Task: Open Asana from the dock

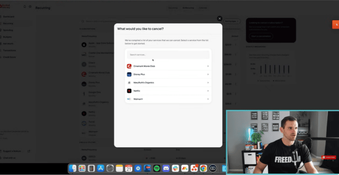Action: 194,168
